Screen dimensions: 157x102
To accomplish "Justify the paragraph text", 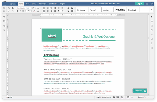I will point(55,11).
